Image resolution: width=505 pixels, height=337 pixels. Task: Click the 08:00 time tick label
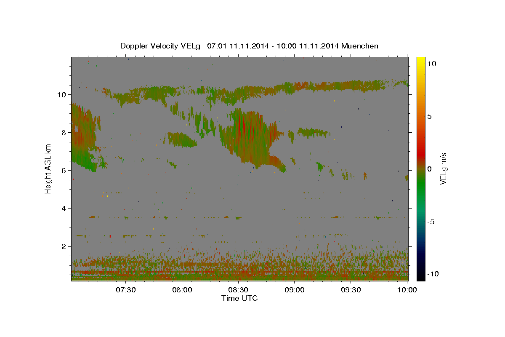click(182, 290)
